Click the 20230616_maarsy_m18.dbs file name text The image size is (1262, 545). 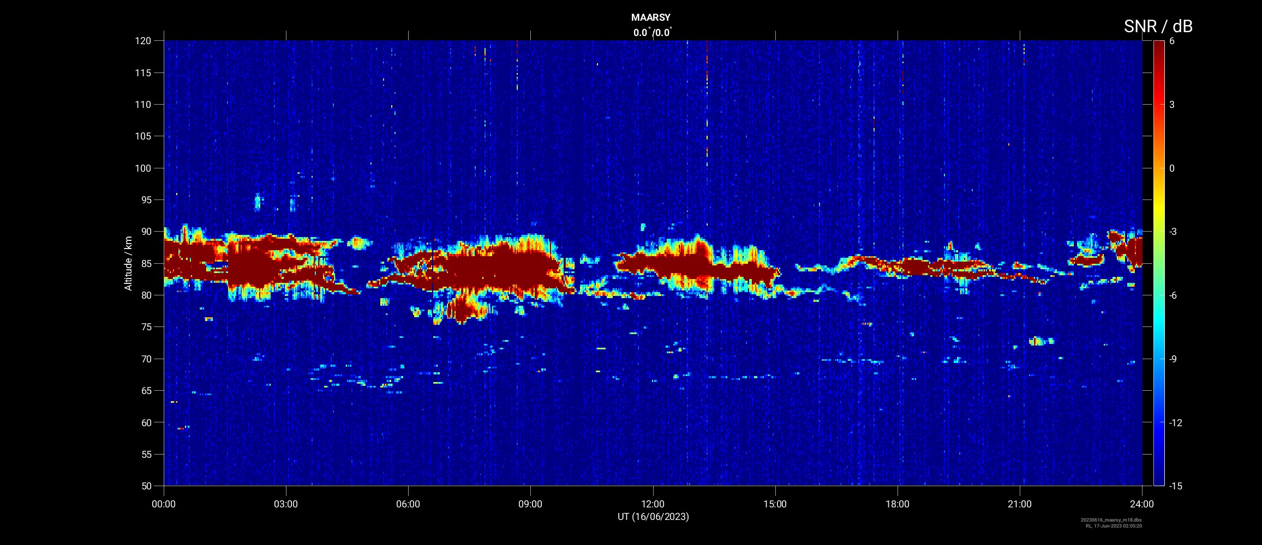[x=1111, y=520]
